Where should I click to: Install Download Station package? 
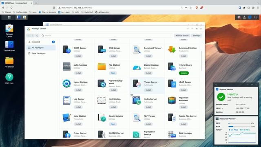click(x=184, y=56)
